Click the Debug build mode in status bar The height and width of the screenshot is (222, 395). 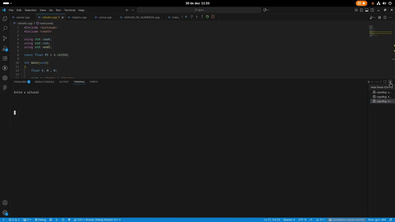pyautogui.click(x=40, y=220)
